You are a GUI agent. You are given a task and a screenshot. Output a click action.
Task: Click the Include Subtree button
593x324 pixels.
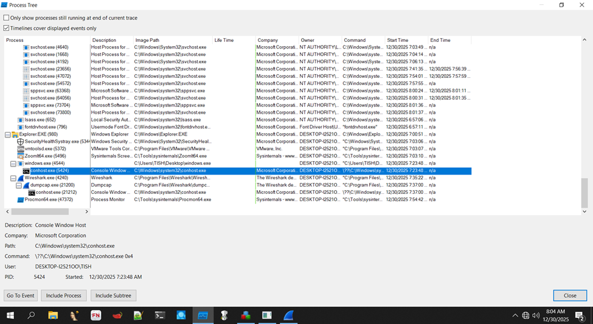(113, 295)
